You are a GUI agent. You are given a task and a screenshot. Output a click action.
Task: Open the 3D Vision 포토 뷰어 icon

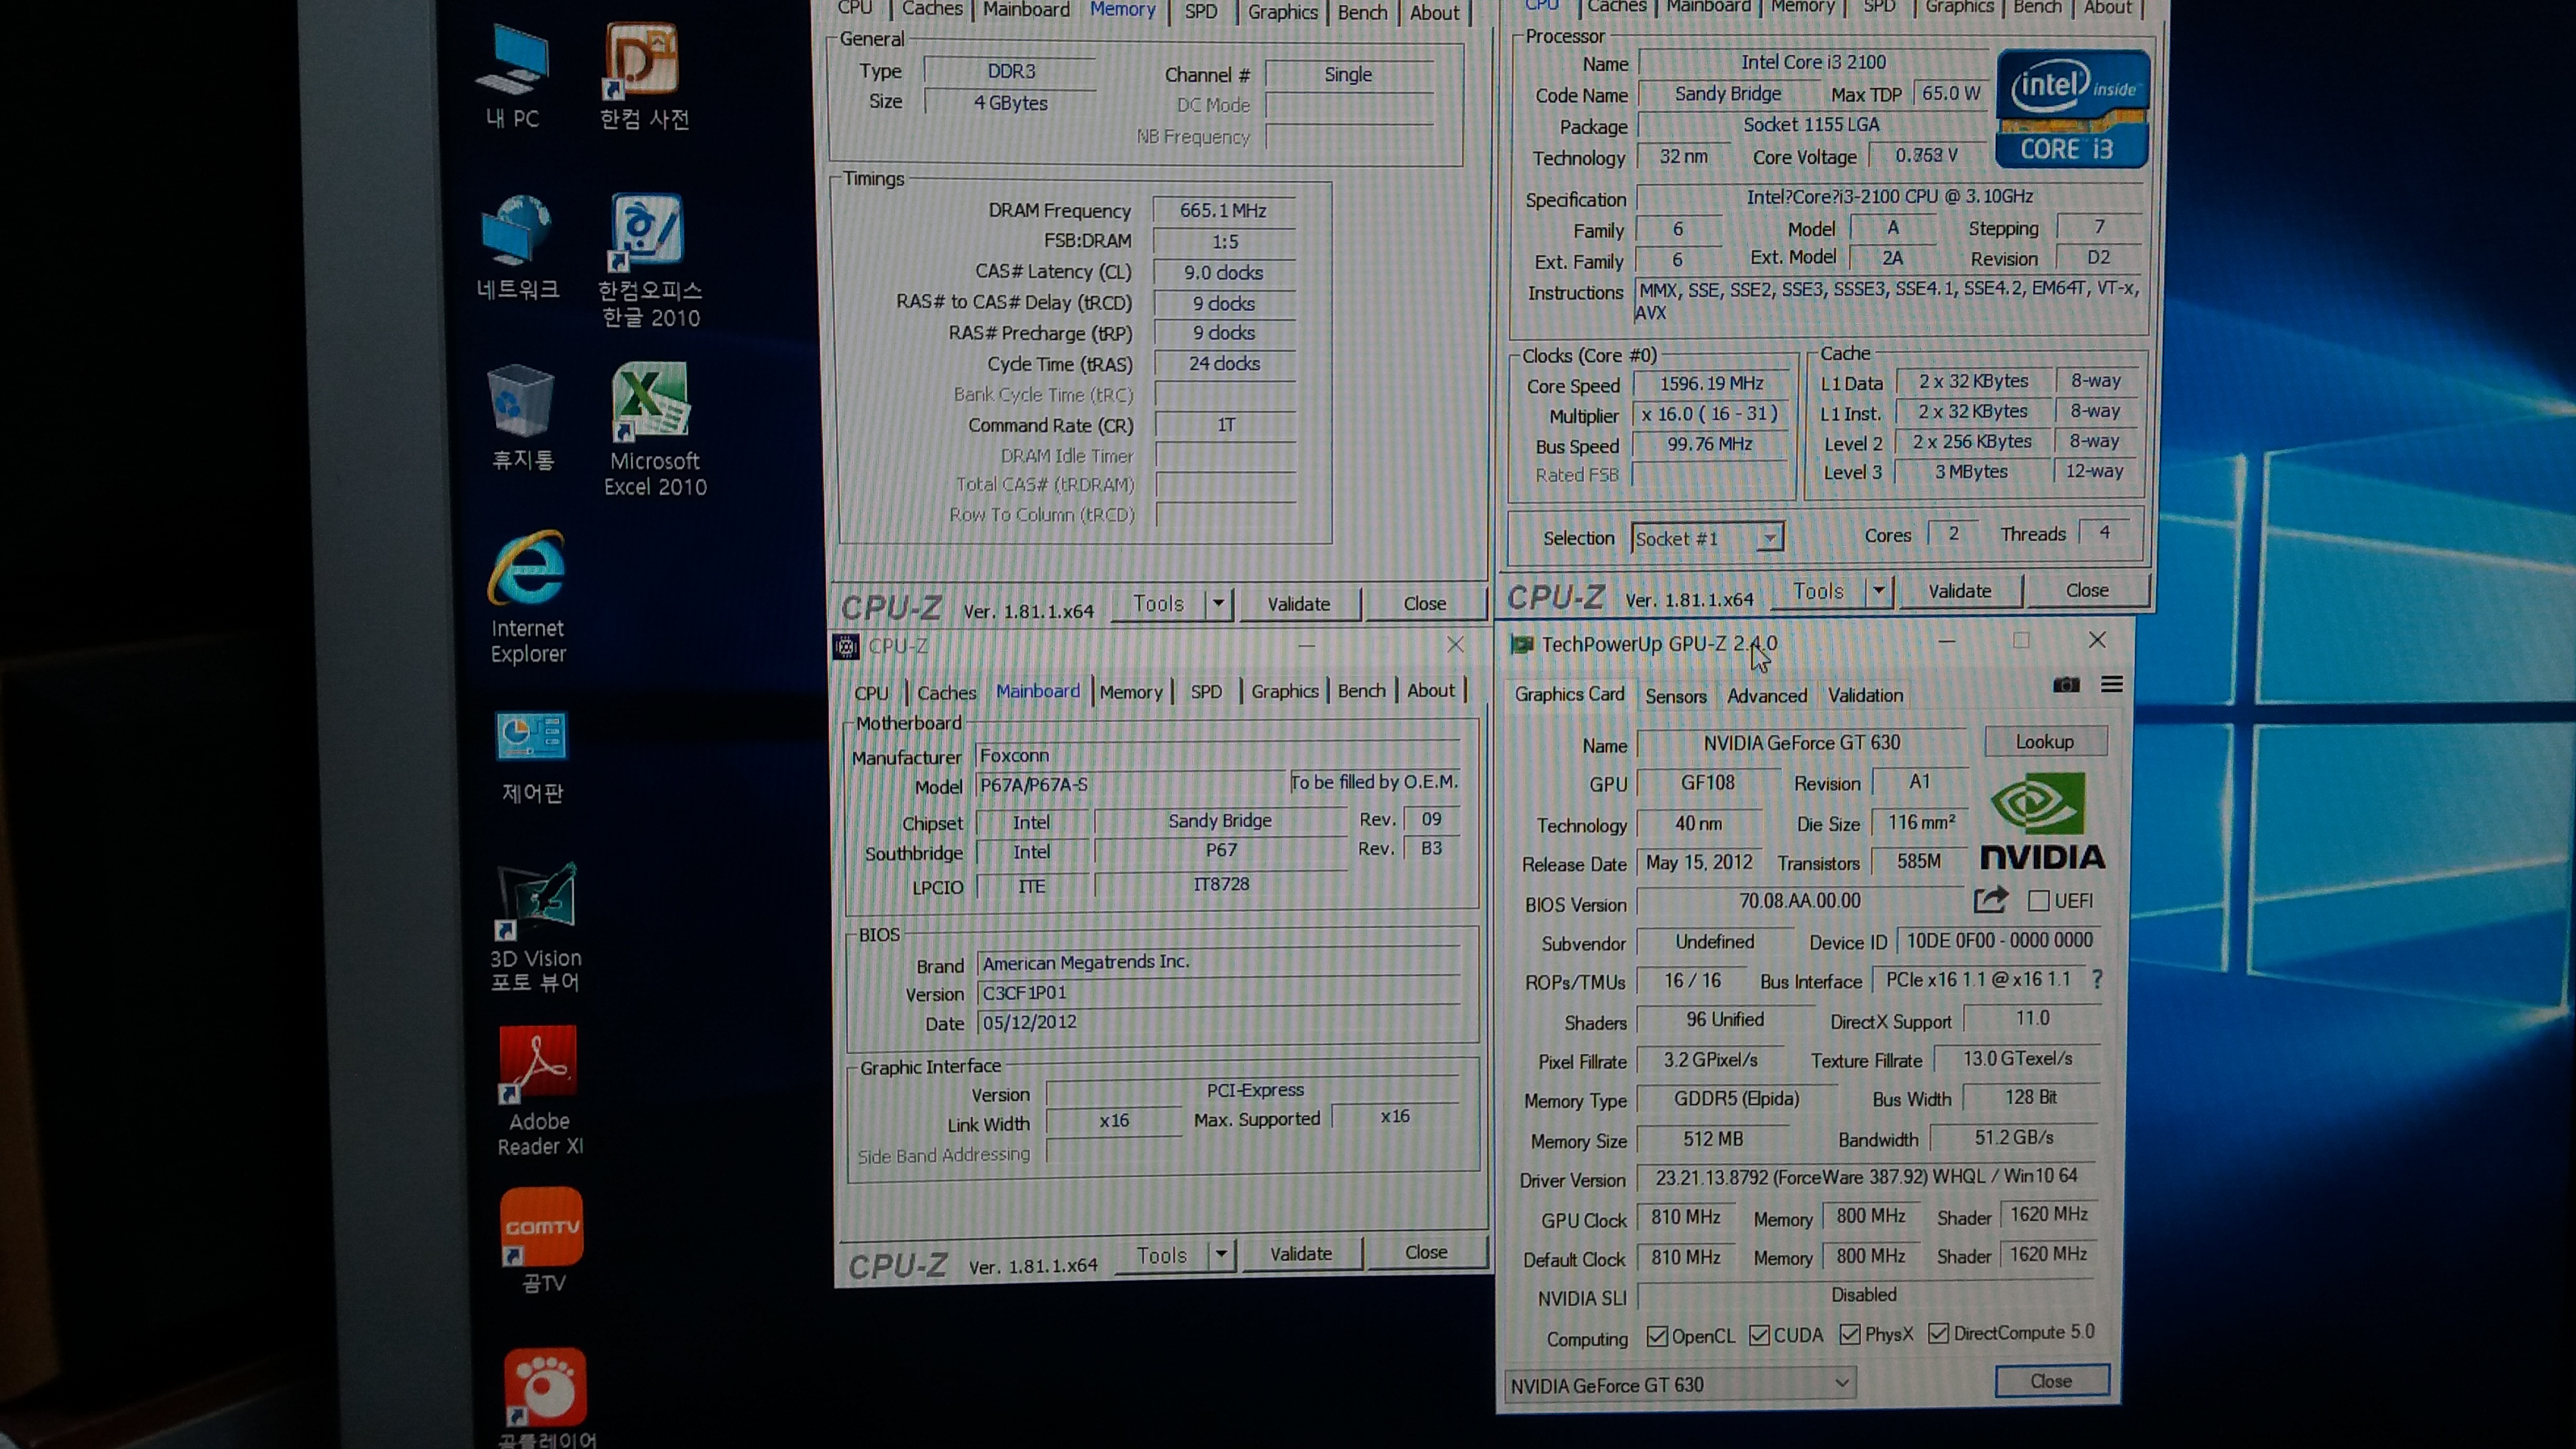pyautogui.click(x=536, y=928)
